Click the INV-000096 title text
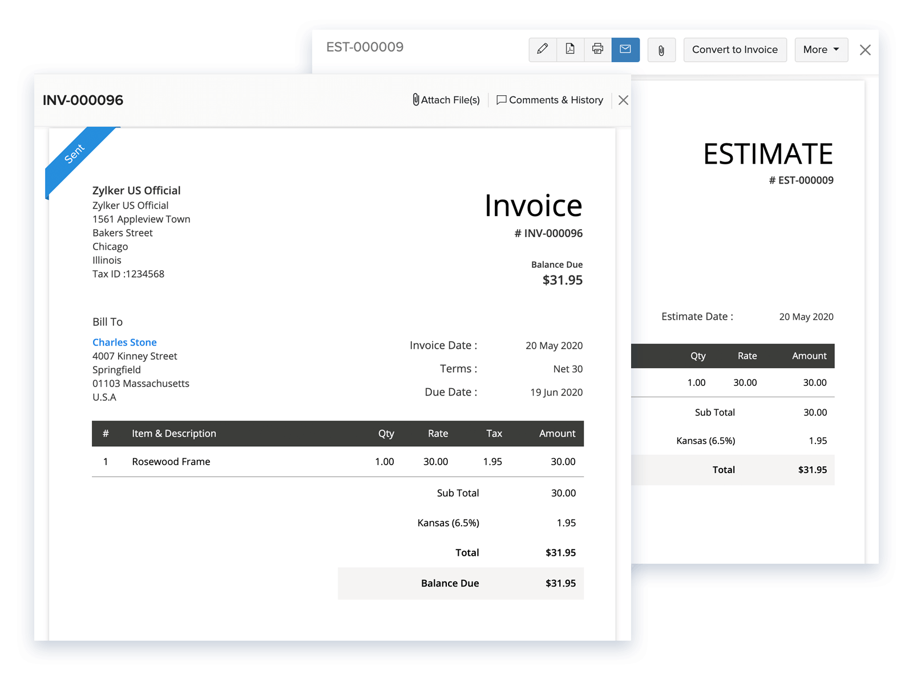Image resolution: width=913 pixels, height=684 pixels. click(x=83, y=100)
